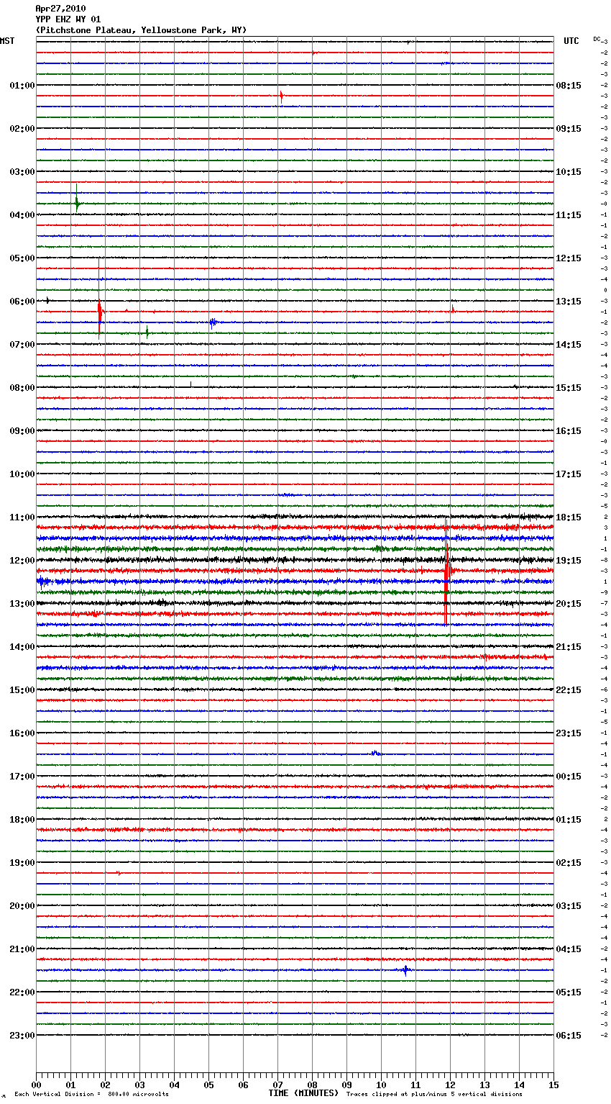
Task: Click the 05 minute tick label
Action: tap(208, 1085)
